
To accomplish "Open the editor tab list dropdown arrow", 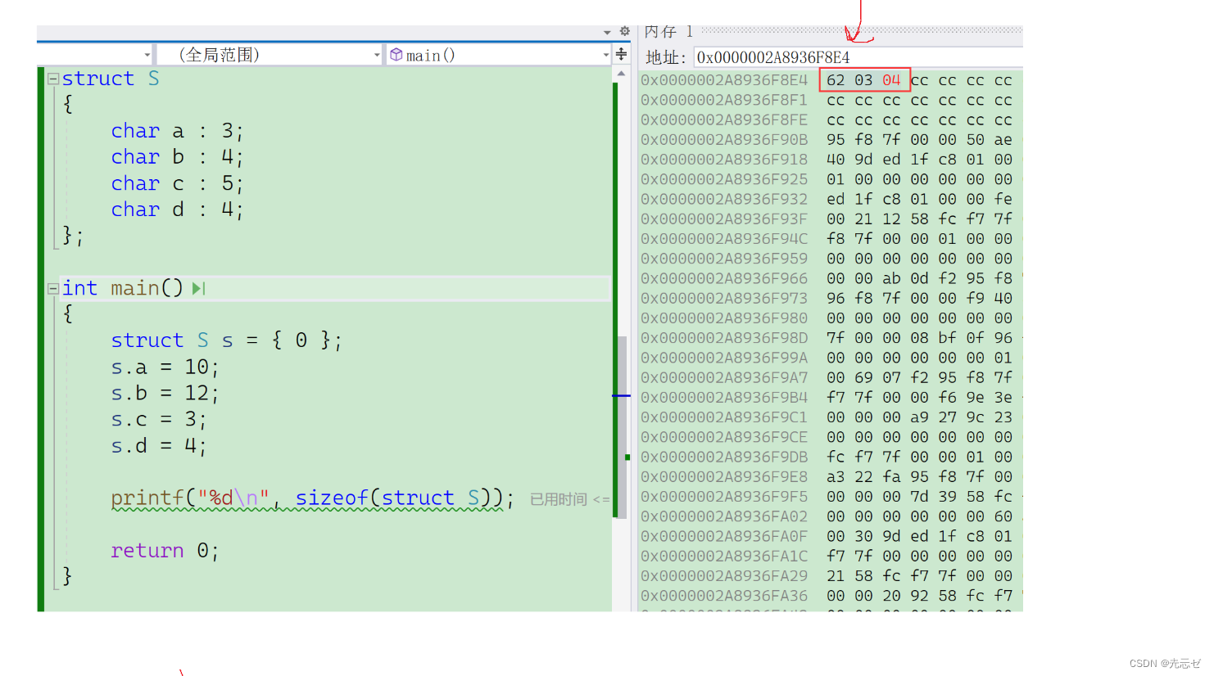I will click(x=607, y=32).
